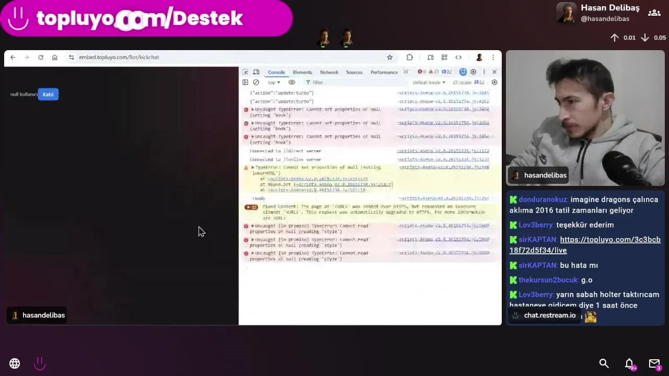Activate the DevTools inspect element picker
Screen dimensions: 669x376
point(245,72)
